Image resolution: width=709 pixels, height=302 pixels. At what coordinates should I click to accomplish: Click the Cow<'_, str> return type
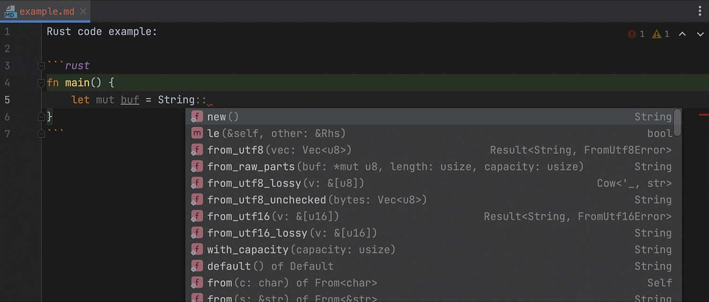pos(634,183)
